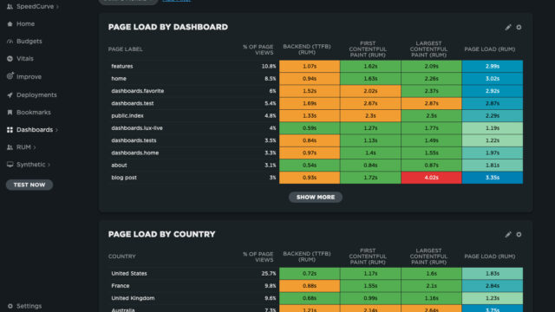Click the 0.59s backend cell for dashboards.lux-live

310,128
